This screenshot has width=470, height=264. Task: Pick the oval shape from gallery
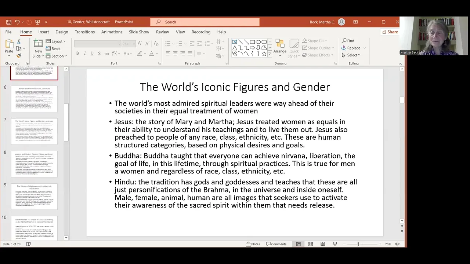(258, 42)
